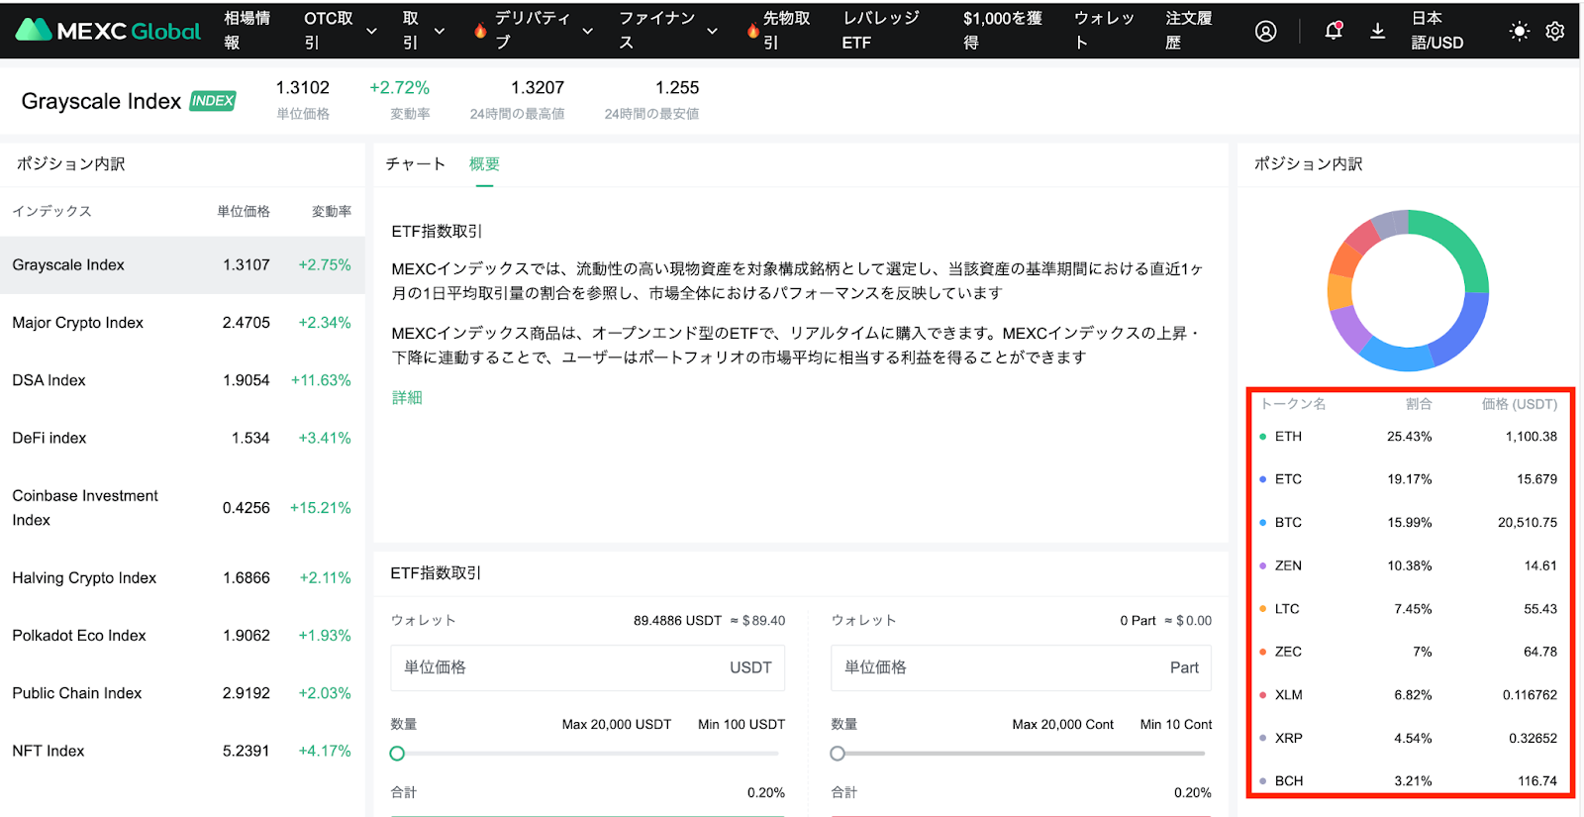Screen dimensions: 1584x817
Task: Select Halving Crypto Index row
Action: pos(182,577)
